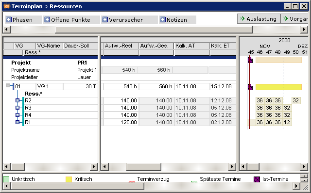Expand resource R2 row
The height and width of the screenshot is (193, 311).
[x=17, y=100]
